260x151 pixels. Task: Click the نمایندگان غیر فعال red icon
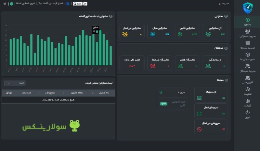[153, 66]
